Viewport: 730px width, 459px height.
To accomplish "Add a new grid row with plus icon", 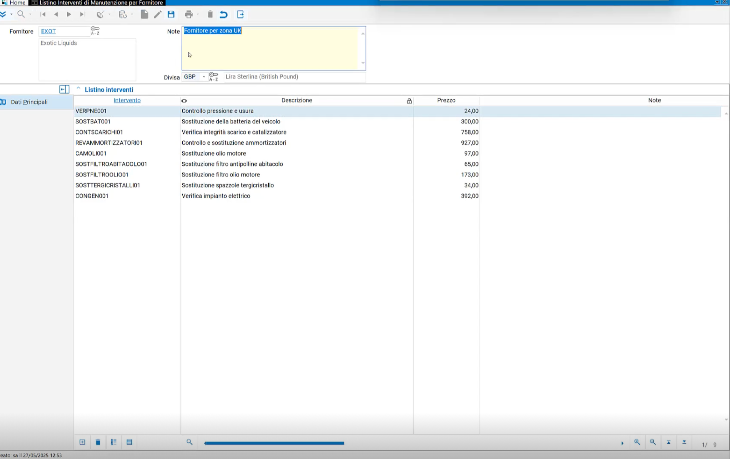I will [82, 442].
